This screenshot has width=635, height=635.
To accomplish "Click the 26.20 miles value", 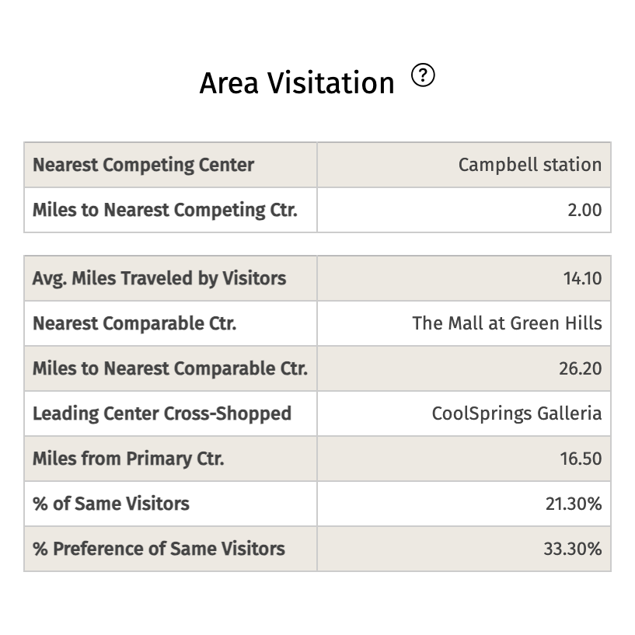I will coord(580,368).
